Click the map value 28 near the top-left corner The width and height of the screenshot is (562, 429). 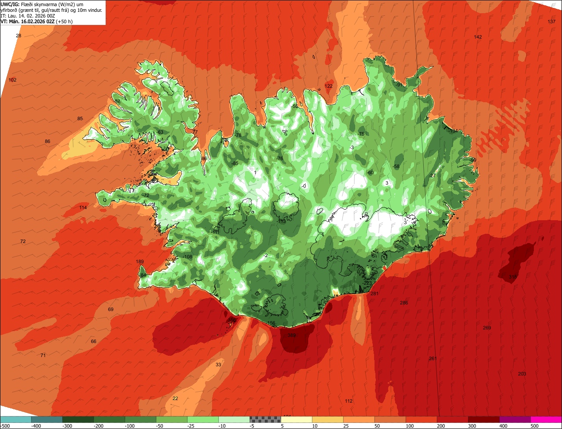[x=18, y=36]
